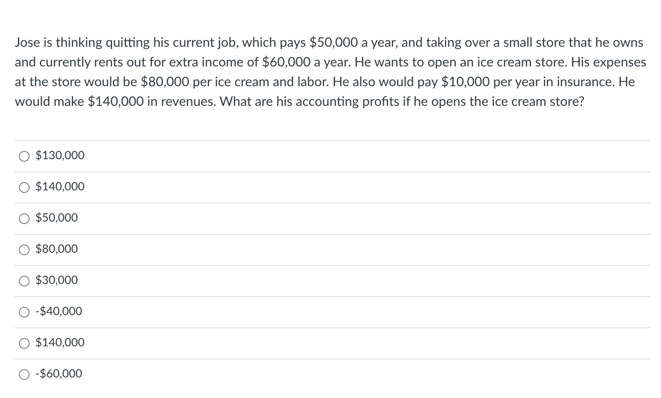Viewport: 661px width, 398px height.
Task: Click the $80,000 answer text label
Action: (56, 250)
